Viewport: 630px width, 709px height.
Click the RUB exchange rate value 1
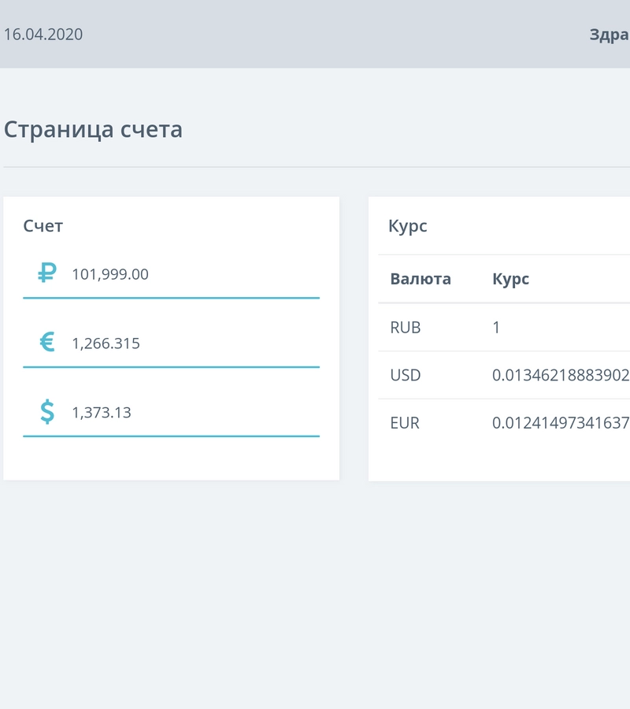[496, 327]
